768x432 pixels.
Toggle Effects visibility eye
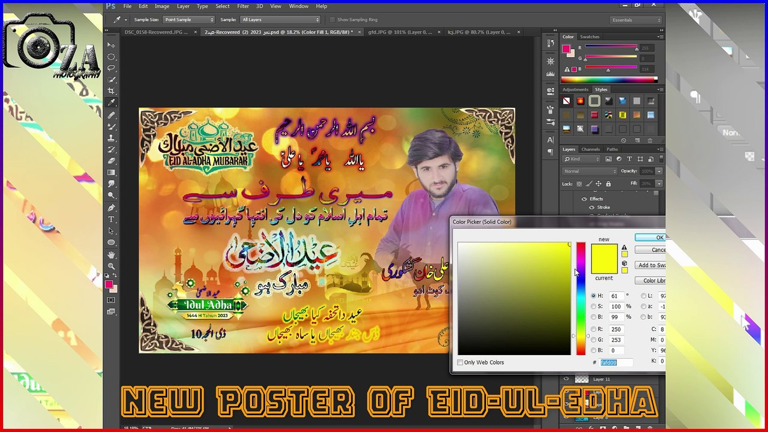(584, 199)
